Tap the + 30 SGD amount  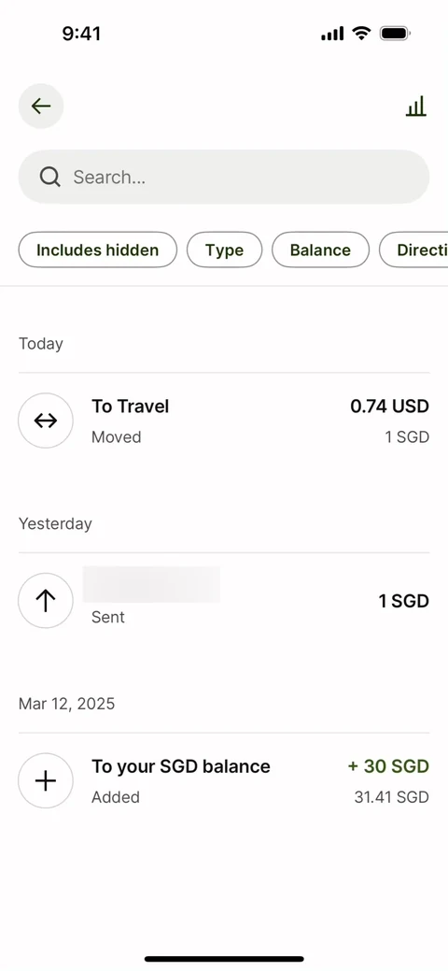coord(388,766)
